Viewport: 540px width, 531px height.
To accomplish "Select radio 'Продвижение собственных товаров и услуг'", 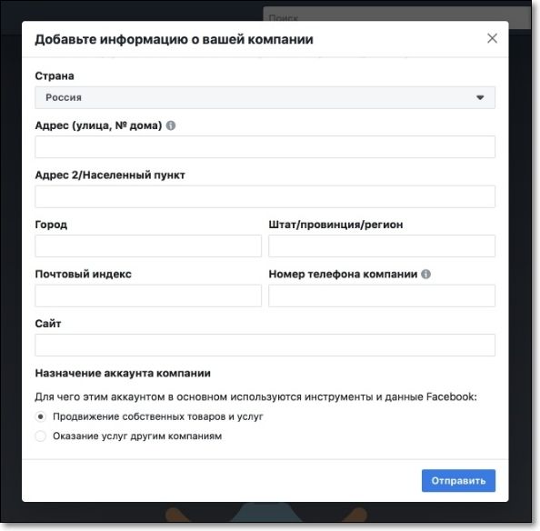I will point(41,416).
